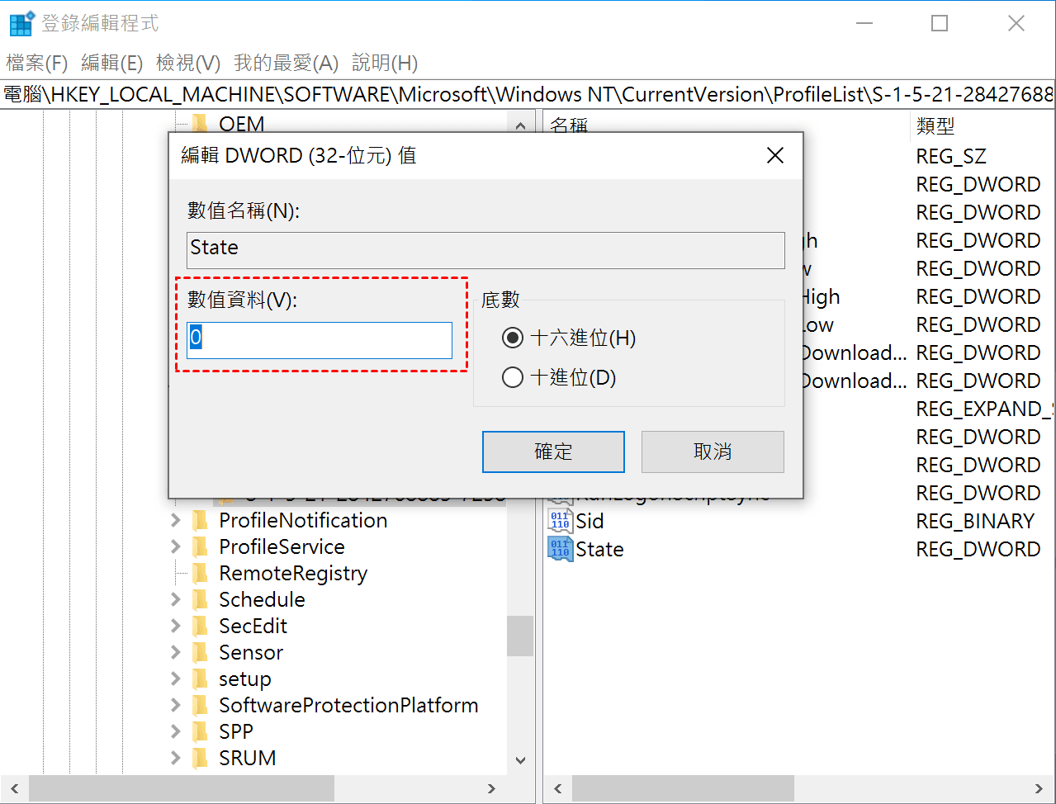The height and width of the screenshot is (804, 1056).
Task: Close the 編輯 DWORD dialog with X
Action: pyautogui.click(x=775, y=155)
